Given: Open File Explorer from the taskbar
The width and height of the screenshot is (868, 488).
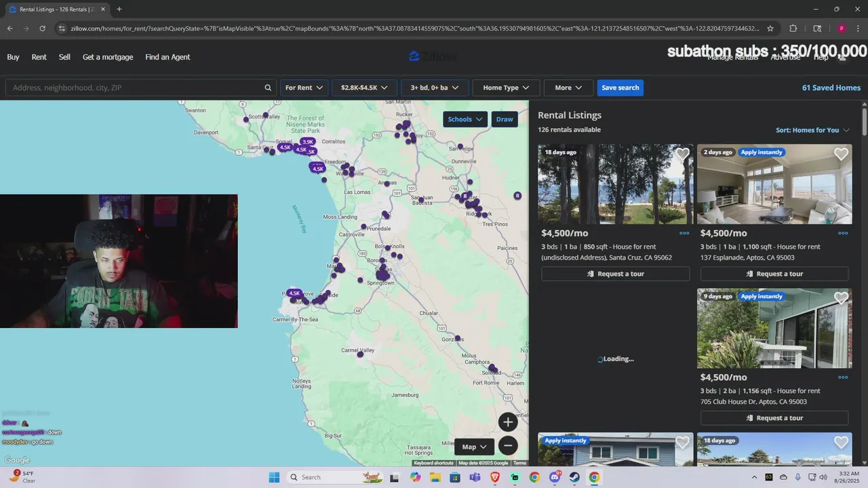Looking at the screenshot, I should [x=435, y=477].
